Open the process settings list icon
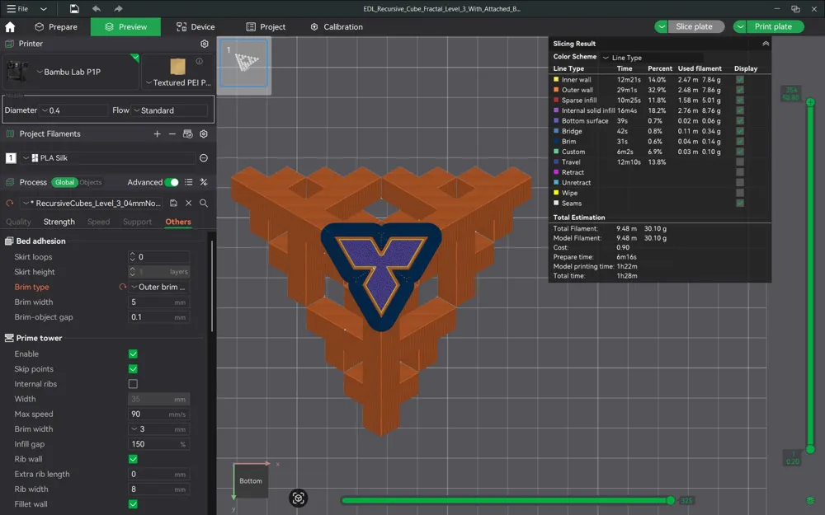 [x=188, y=182]
